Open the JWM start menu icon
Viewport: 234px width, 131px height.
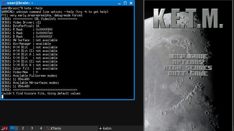[5, 128]
